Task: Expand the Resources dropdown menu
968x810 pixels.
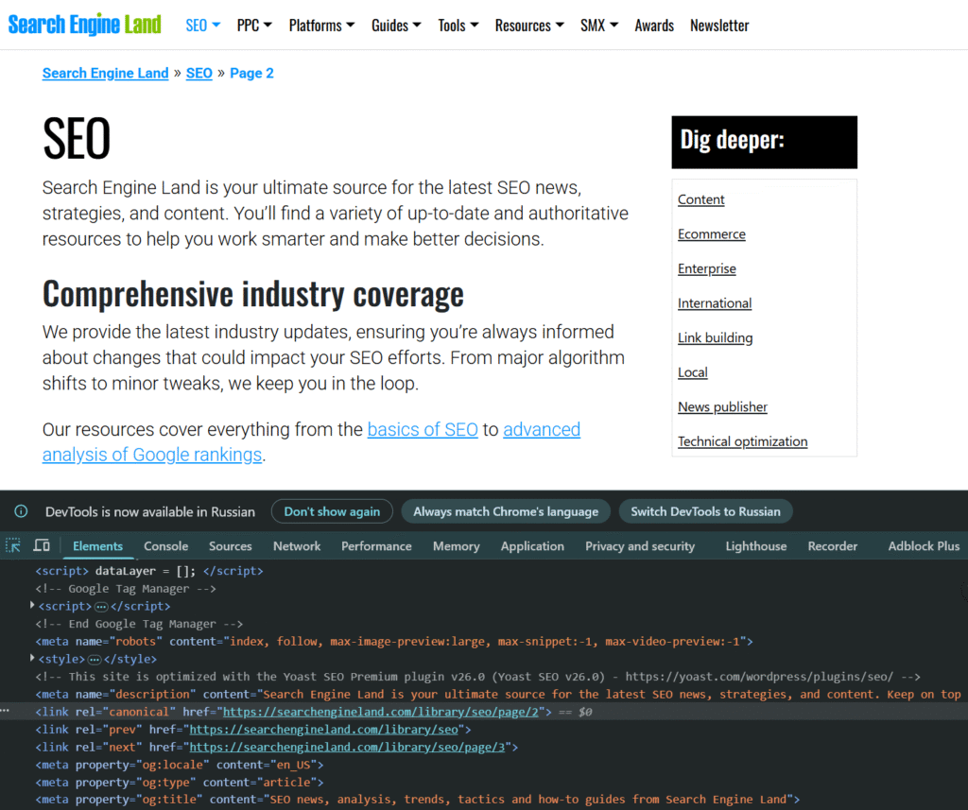Action: click(x=529, y=26)
